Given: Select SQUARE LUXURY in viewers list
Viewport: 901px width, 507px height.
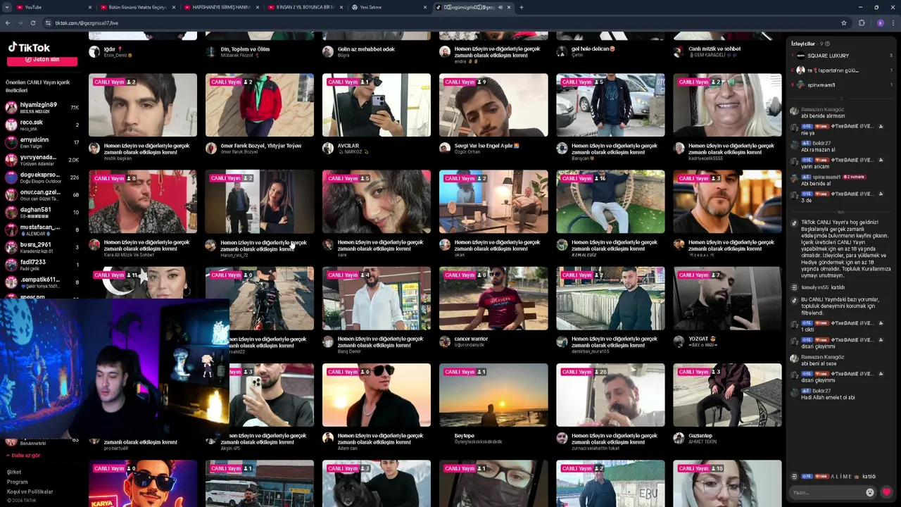Looking at the screenshot, I should click(x=842, y=56).
